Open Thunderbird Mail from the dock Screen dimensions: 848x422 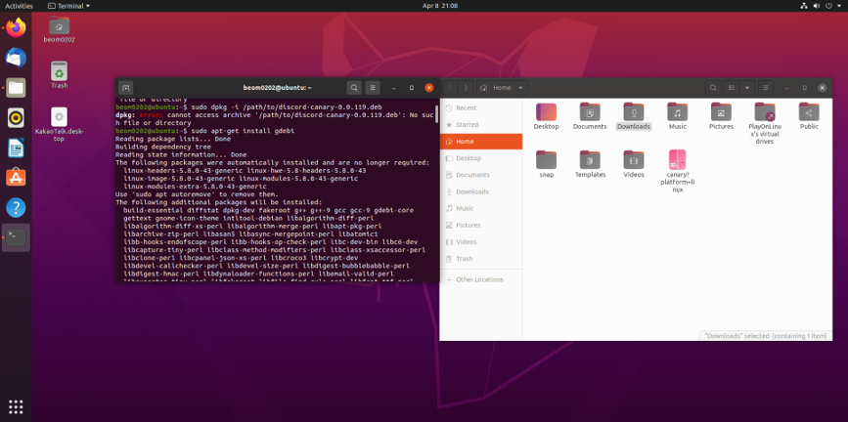pos(16,58)
